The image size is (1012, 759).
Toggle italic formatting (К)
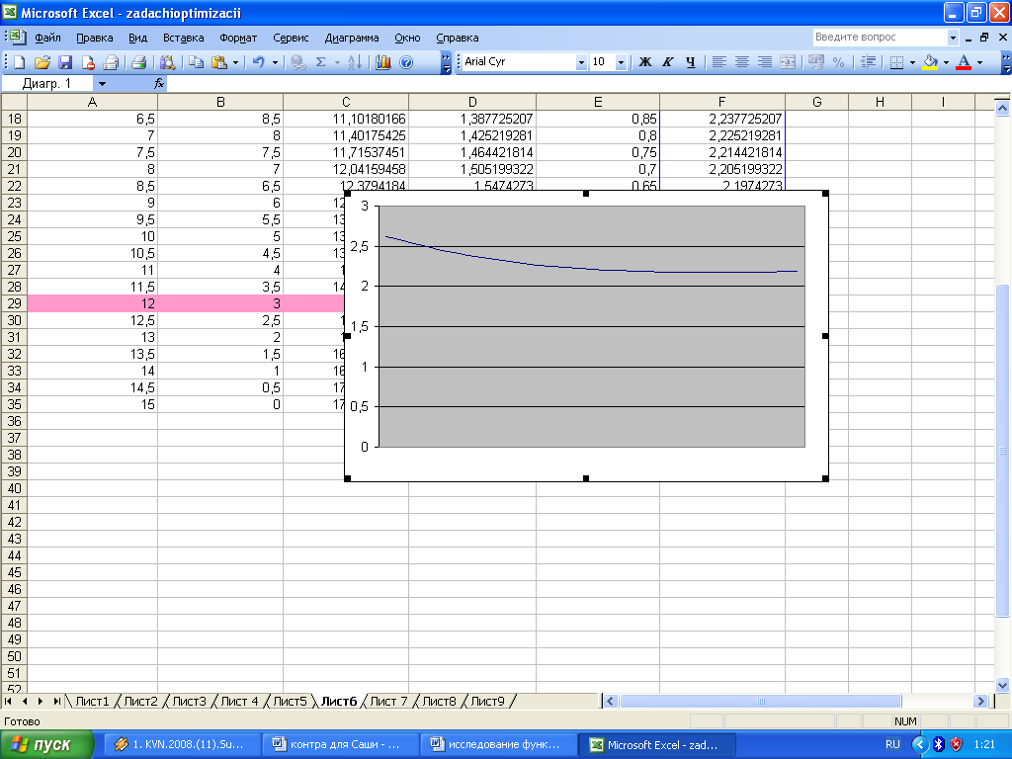coord(668,62)
